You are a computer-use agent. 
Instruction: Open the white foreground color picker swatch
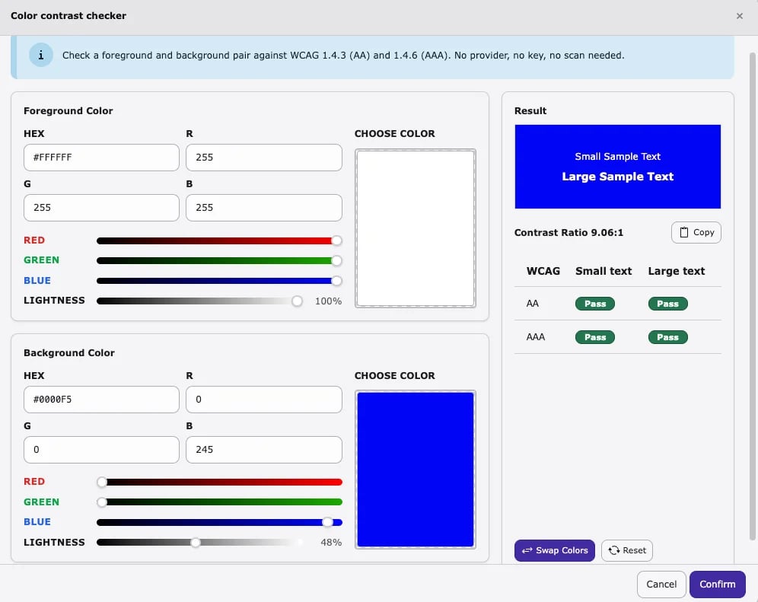416,228
